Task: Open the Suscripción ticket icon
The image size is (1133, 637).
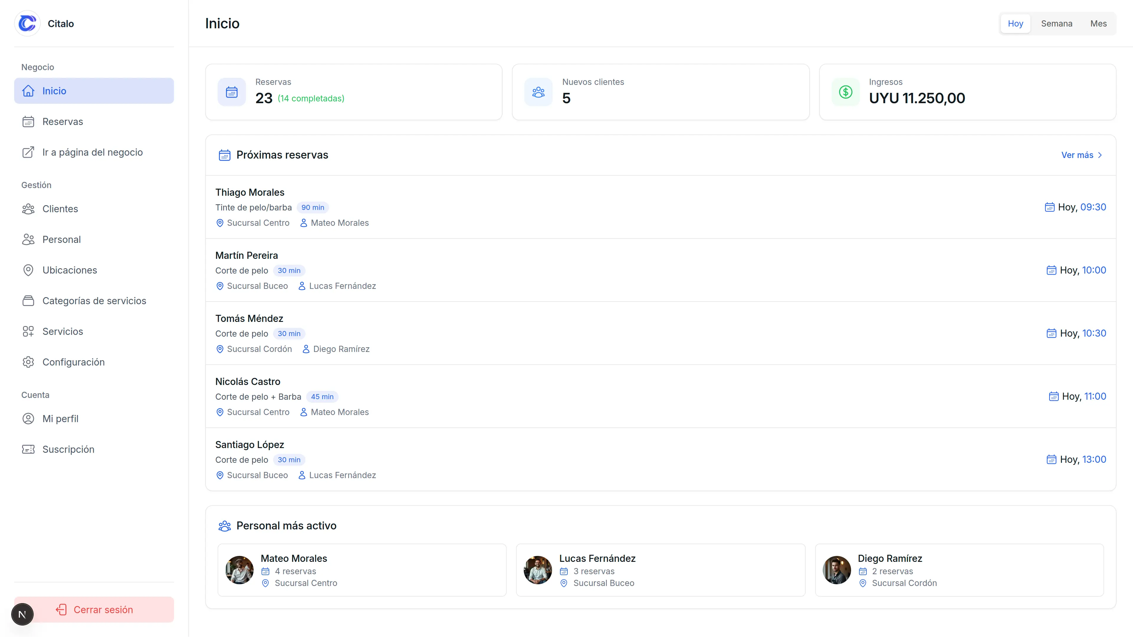Action: pyautogui.click(x=28, y=449)
